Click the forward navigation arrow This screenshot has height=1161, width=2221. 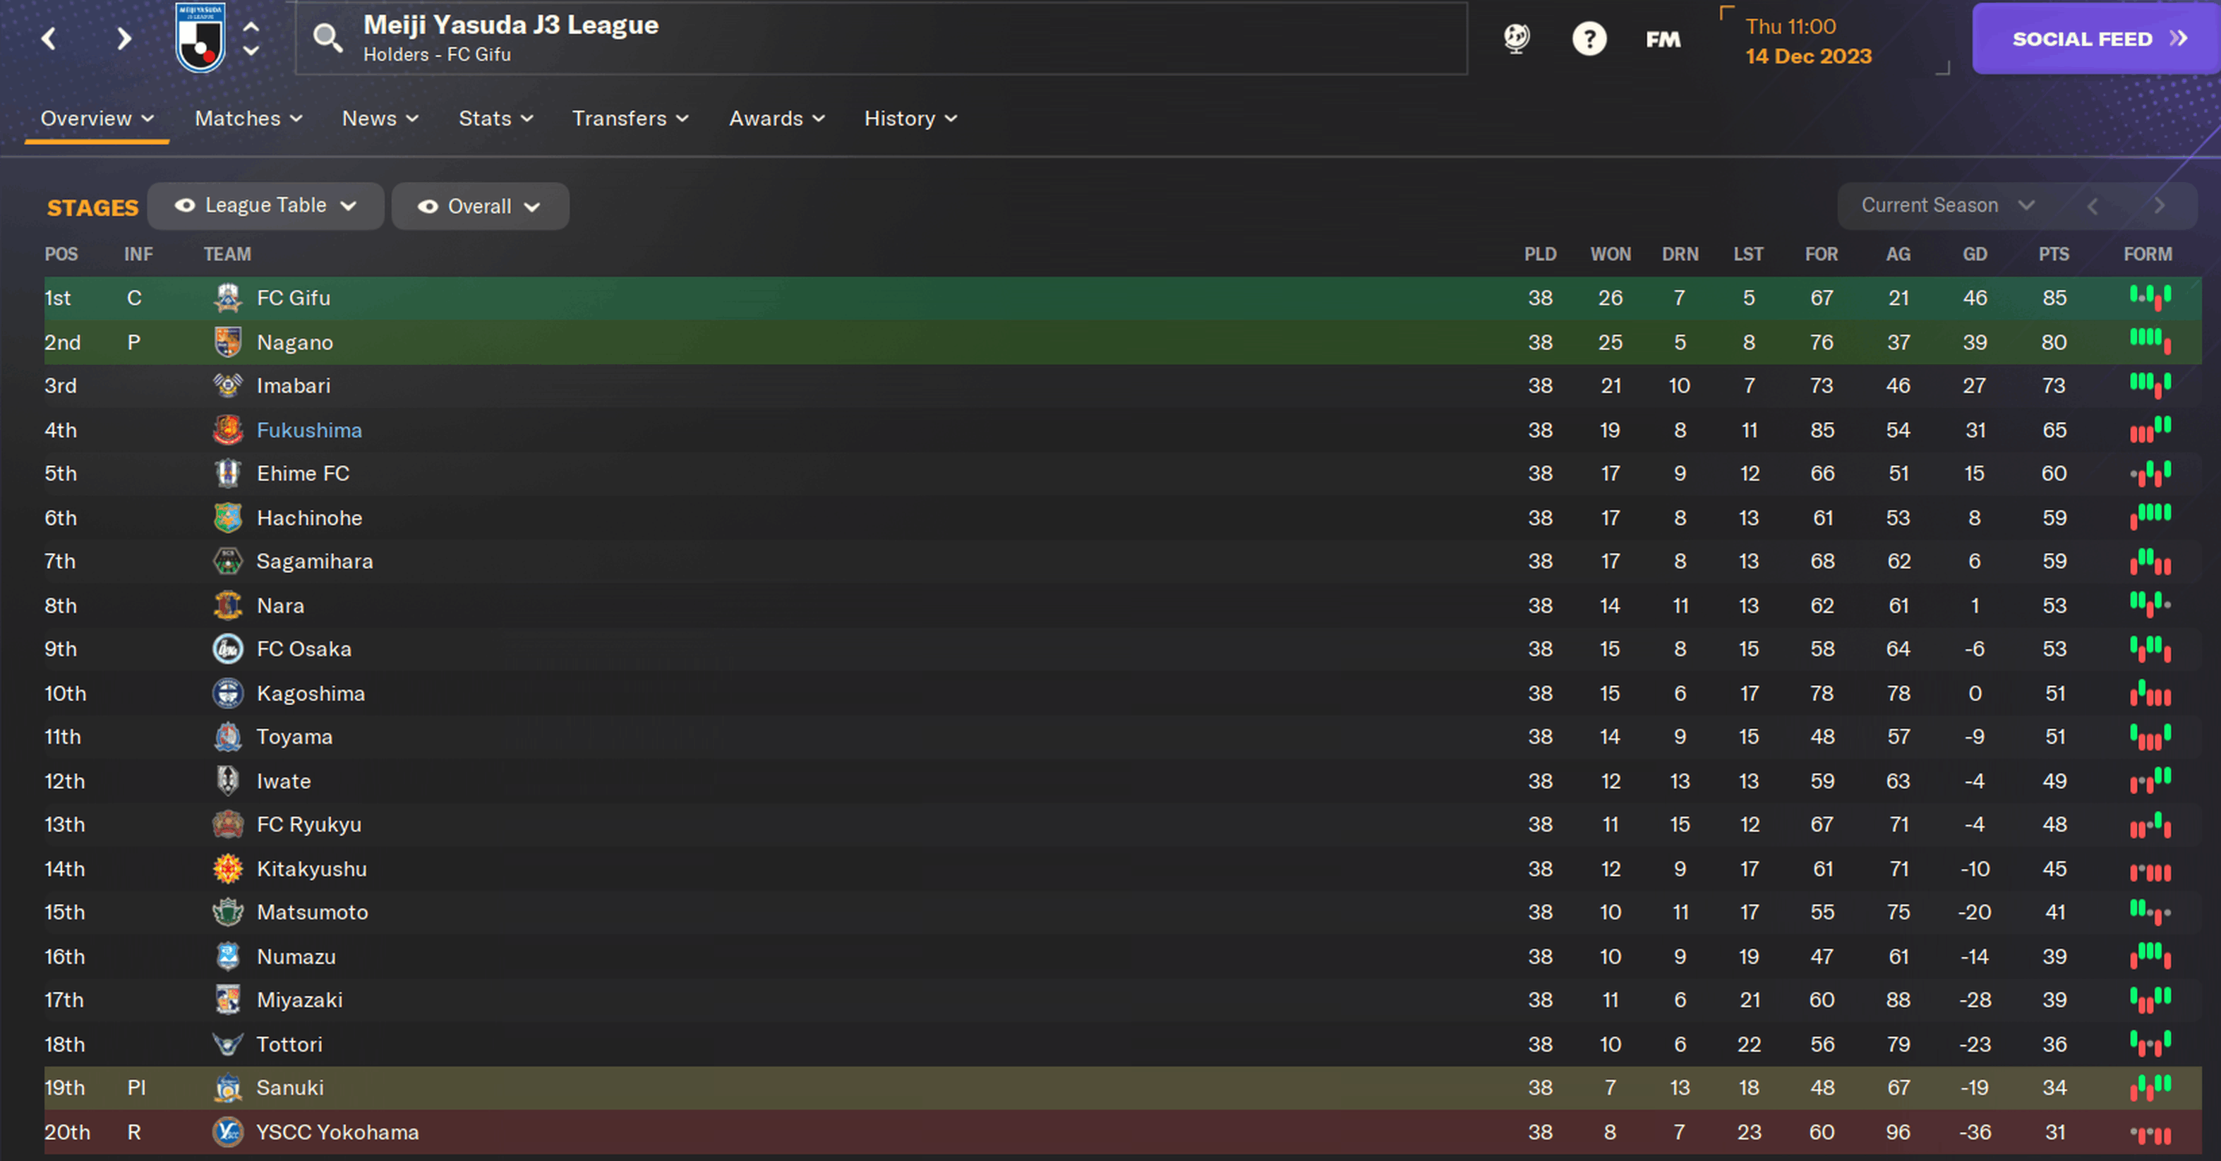point(124,39)
